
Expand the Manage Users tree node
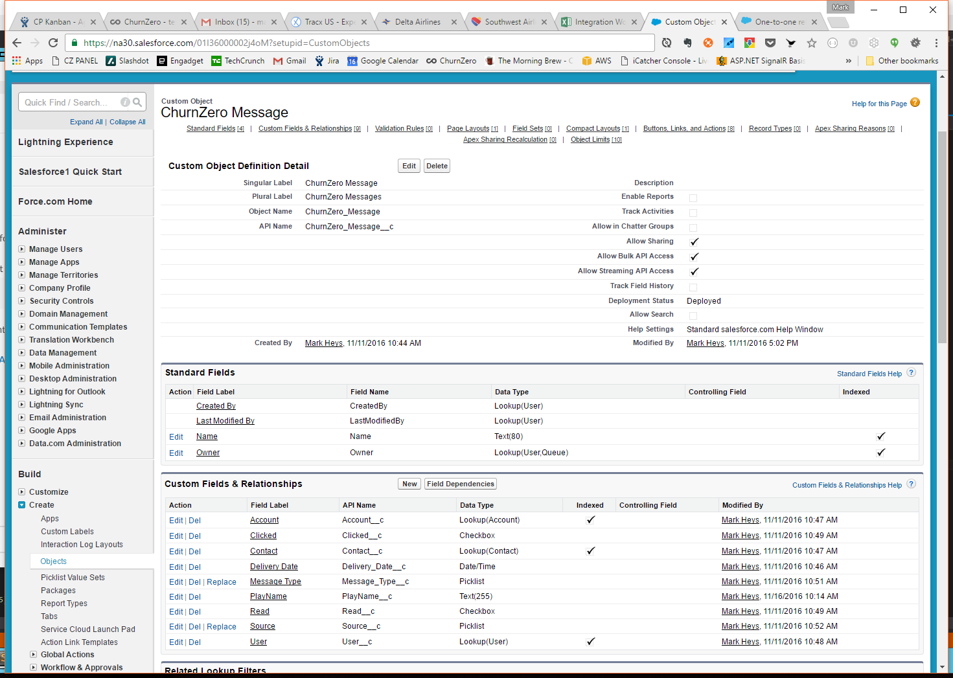pyautogui.click(x=22, y=249)
